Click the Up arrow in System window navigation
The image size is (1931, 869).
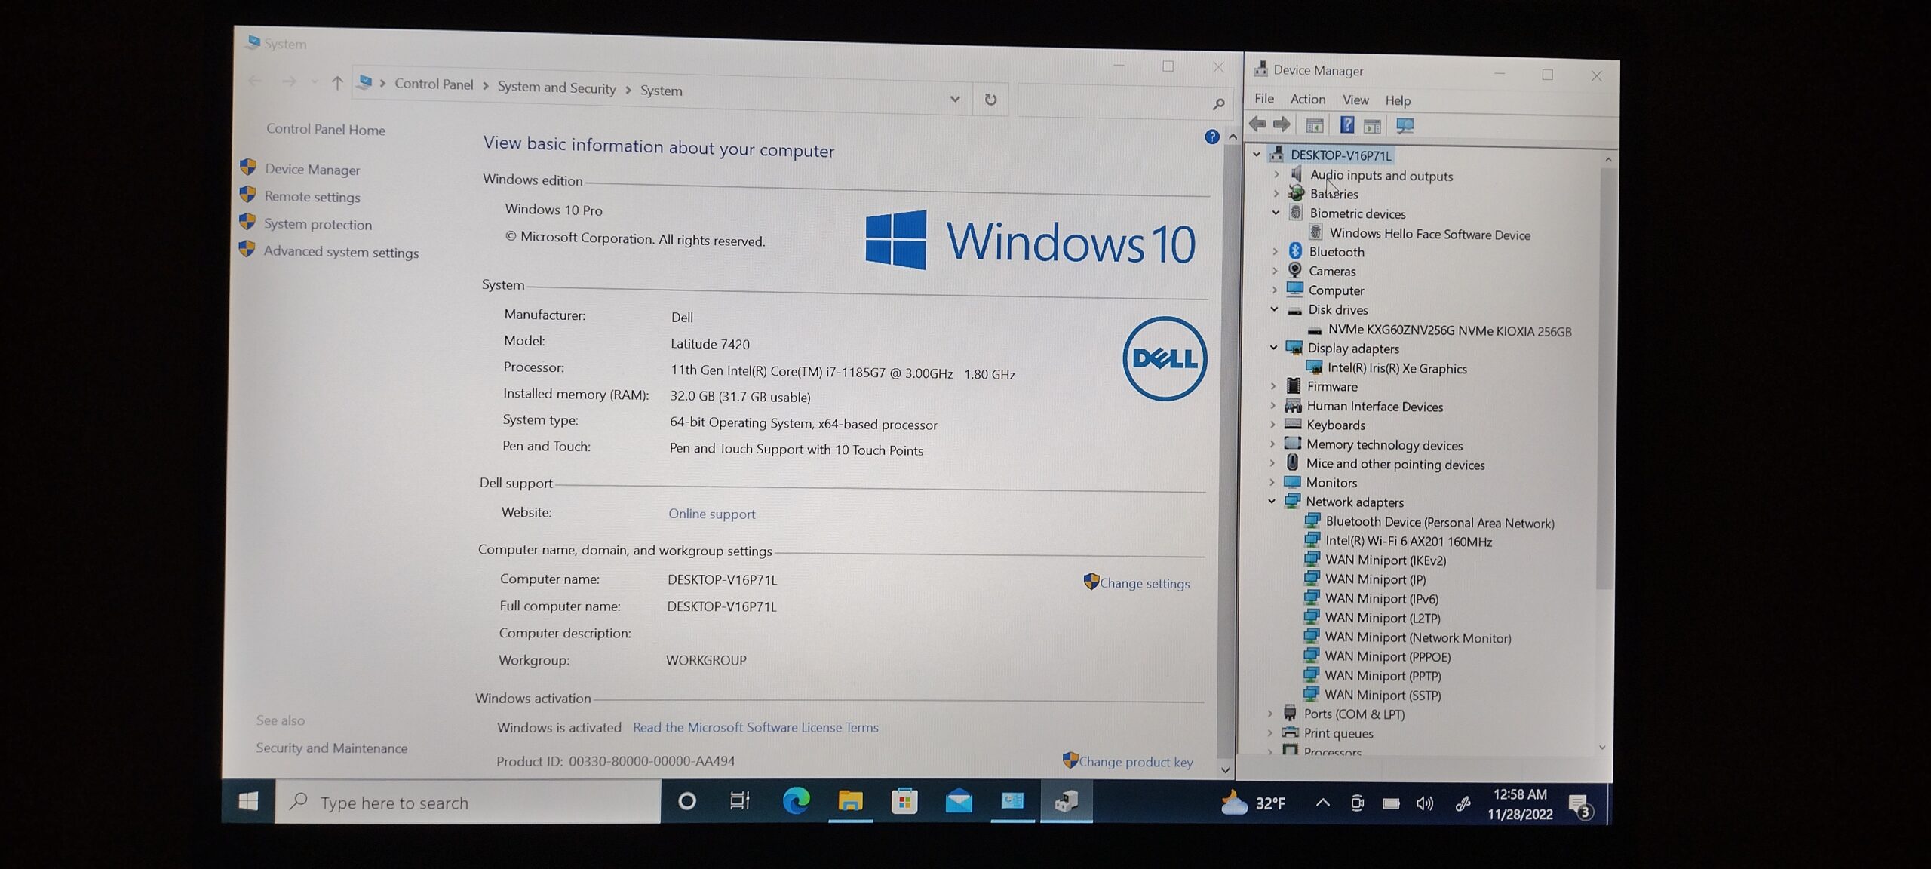pyautogui.click(x=337, y=83)
